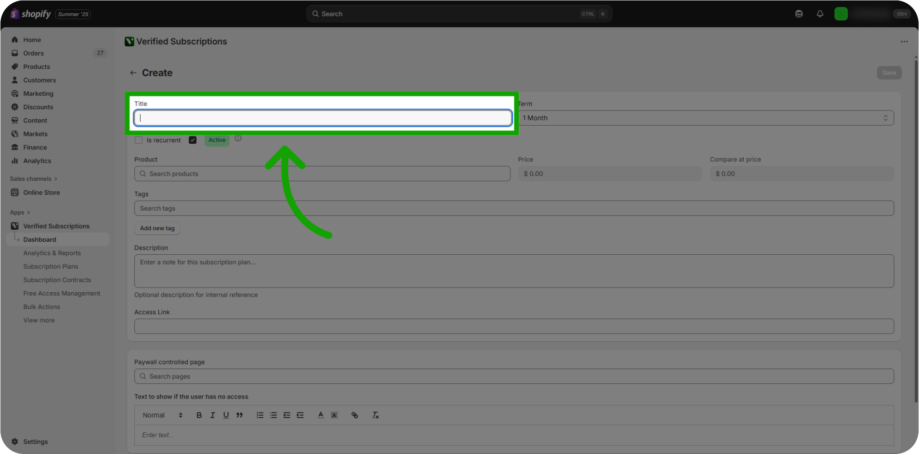Insert a bullet list
The image size is (919, 454).
(x=273, y=415)
